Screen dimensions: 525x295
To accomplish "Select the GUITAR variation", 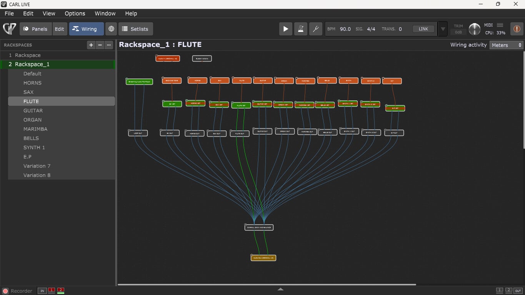I will (33, 110).
